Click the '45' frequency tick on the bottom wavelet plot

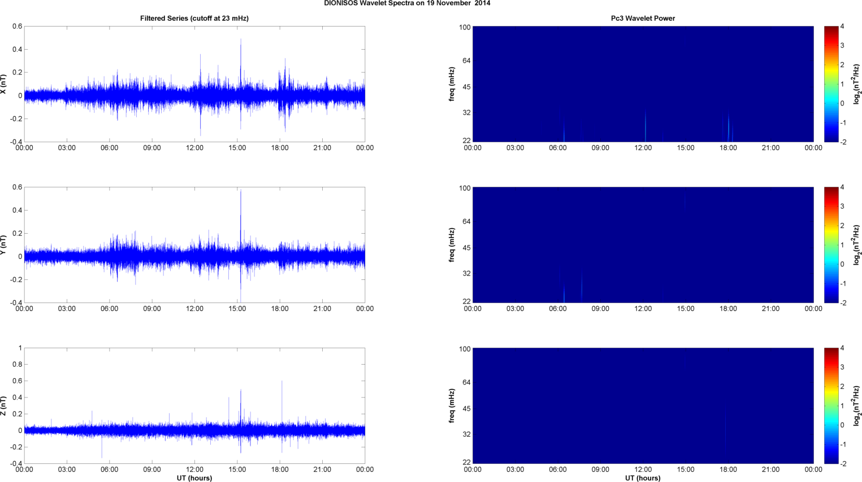pos(466,409)
